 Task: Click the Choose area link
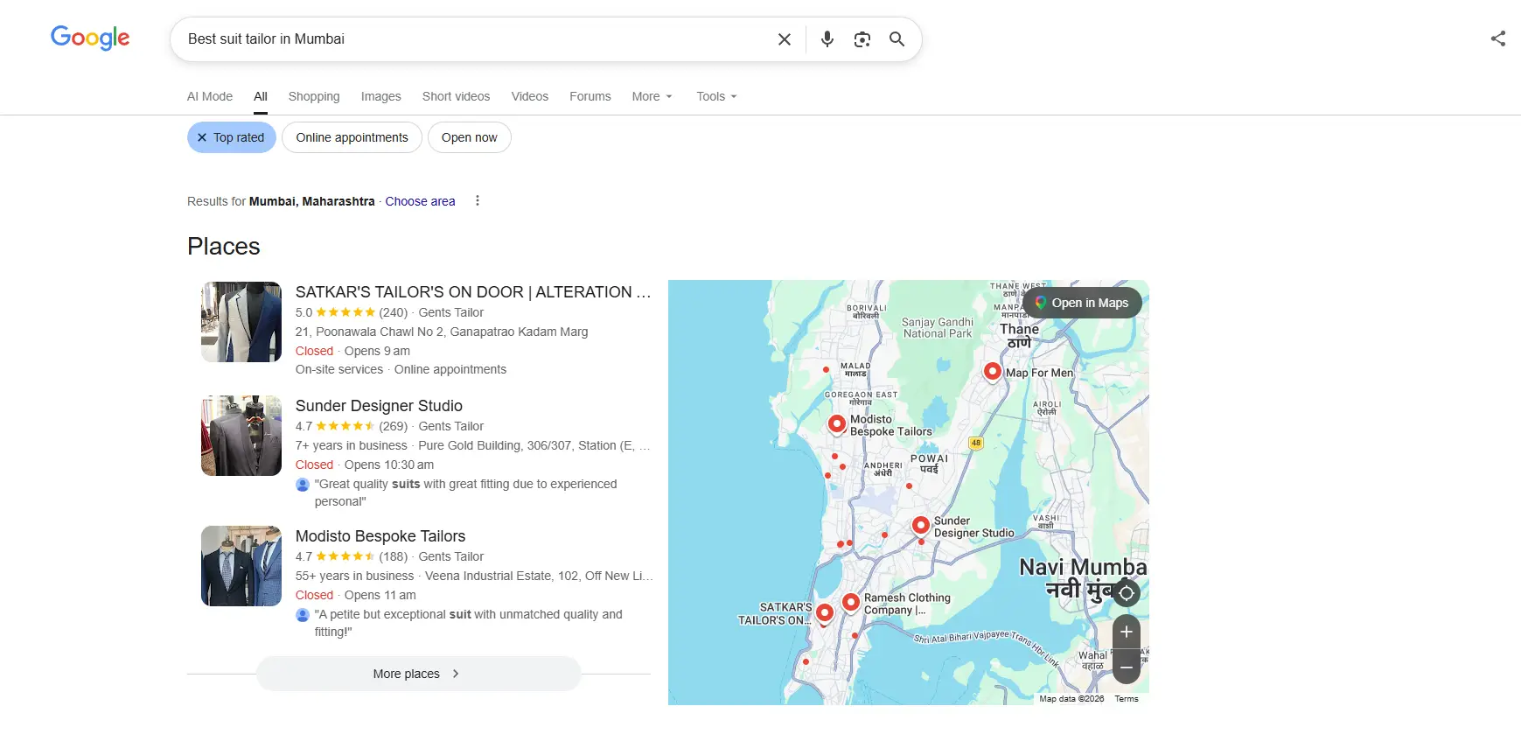(x=420, y=202)
